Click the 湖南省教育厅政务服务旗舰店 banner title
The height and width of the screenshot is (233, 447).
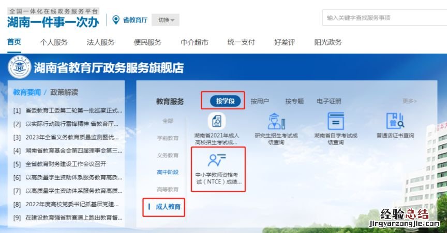(109, 68)
